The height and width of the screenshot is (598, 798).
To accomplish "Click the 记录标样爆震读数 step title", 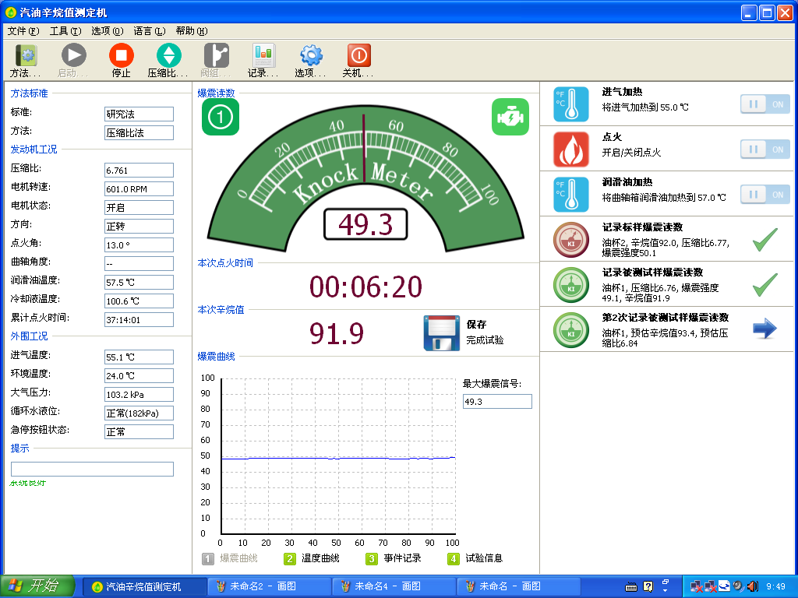I will [642, 227].
